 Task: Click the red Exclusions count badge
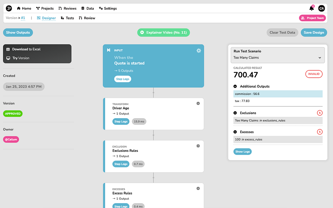(x=319, y=113)
